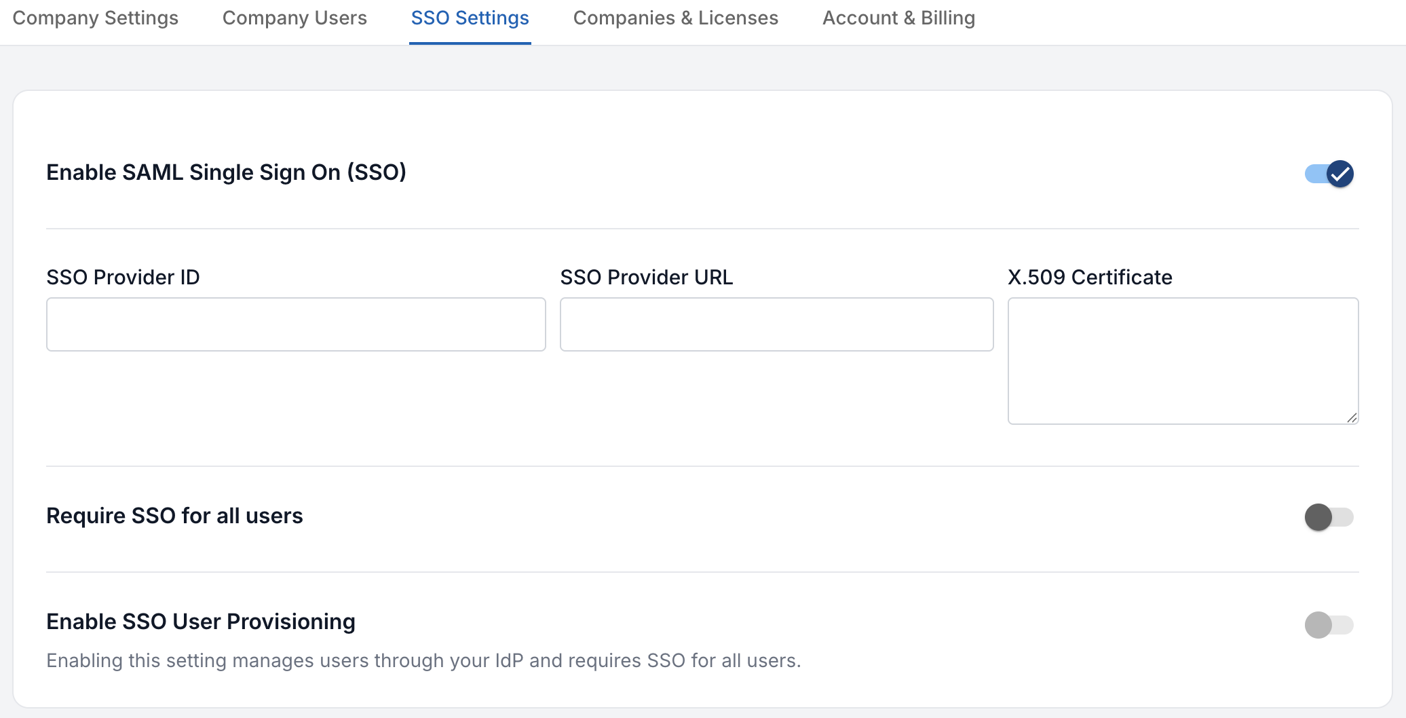The width and height of the screenshot is (1406, 718).
Task: Click the X.509 Certificate text area
Action: (x=1182, y=360)
